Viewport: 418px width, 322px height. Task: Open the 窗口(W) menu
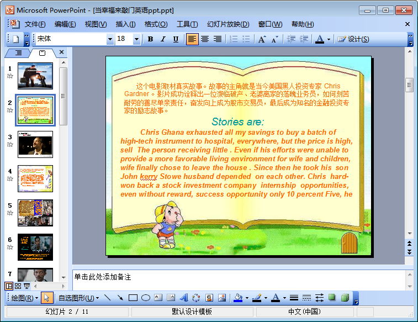tap(270, 24)
